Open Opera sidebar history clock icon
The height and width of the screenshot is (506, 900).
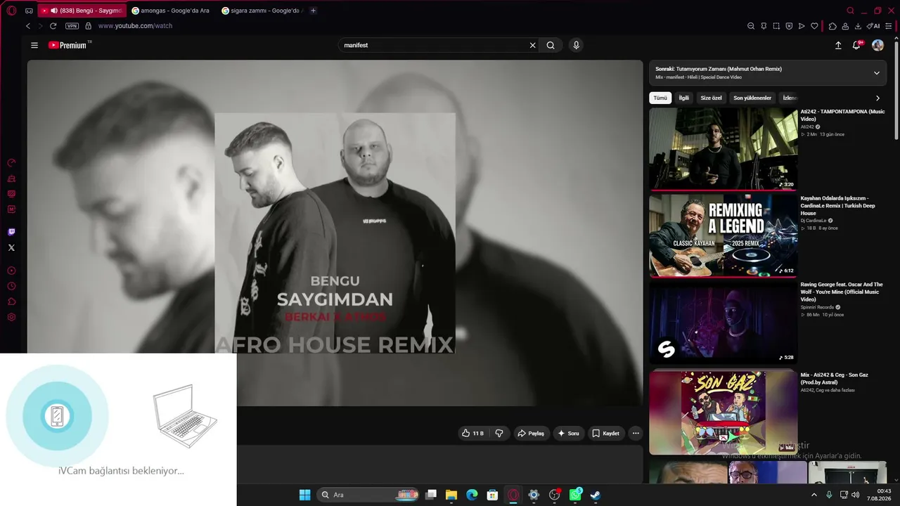tap(11, 286)
